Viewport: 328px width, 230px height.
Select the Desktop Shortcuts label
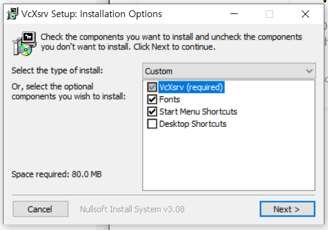point(193,124)
